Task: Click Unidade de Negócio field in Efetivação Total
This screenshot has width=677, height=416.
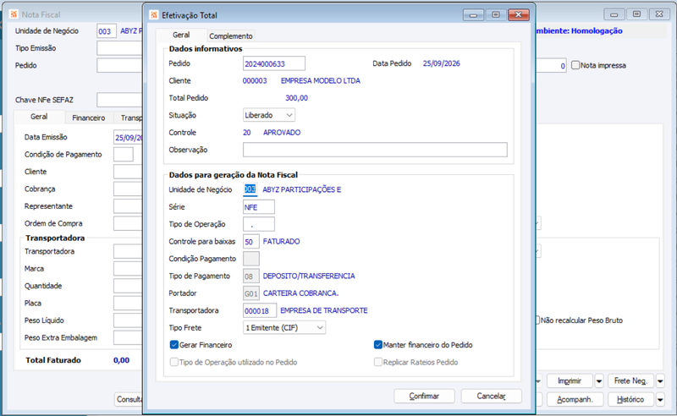Action: [x=250, y=189]
